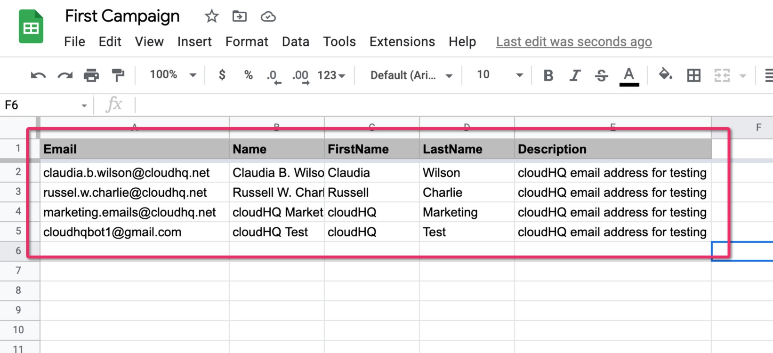Format selection as percent
The height and width of the screenshot is (353, 773).
(x=249, y=75)
